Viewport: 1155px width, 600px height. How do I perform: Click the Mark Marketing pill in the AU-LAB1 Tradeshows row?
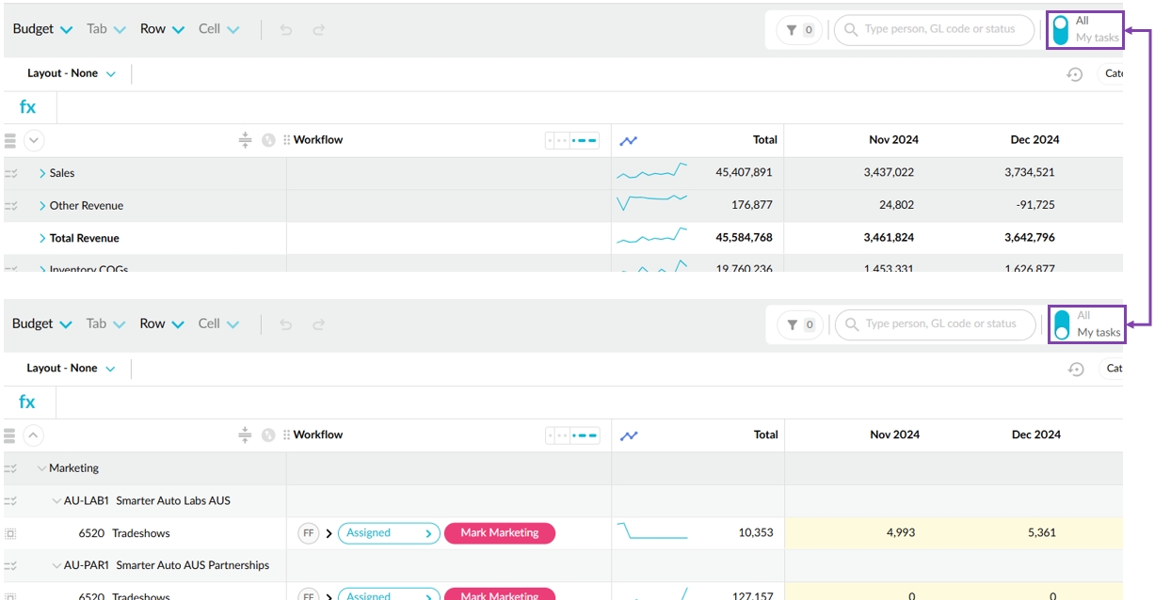[x=499, y=533]
